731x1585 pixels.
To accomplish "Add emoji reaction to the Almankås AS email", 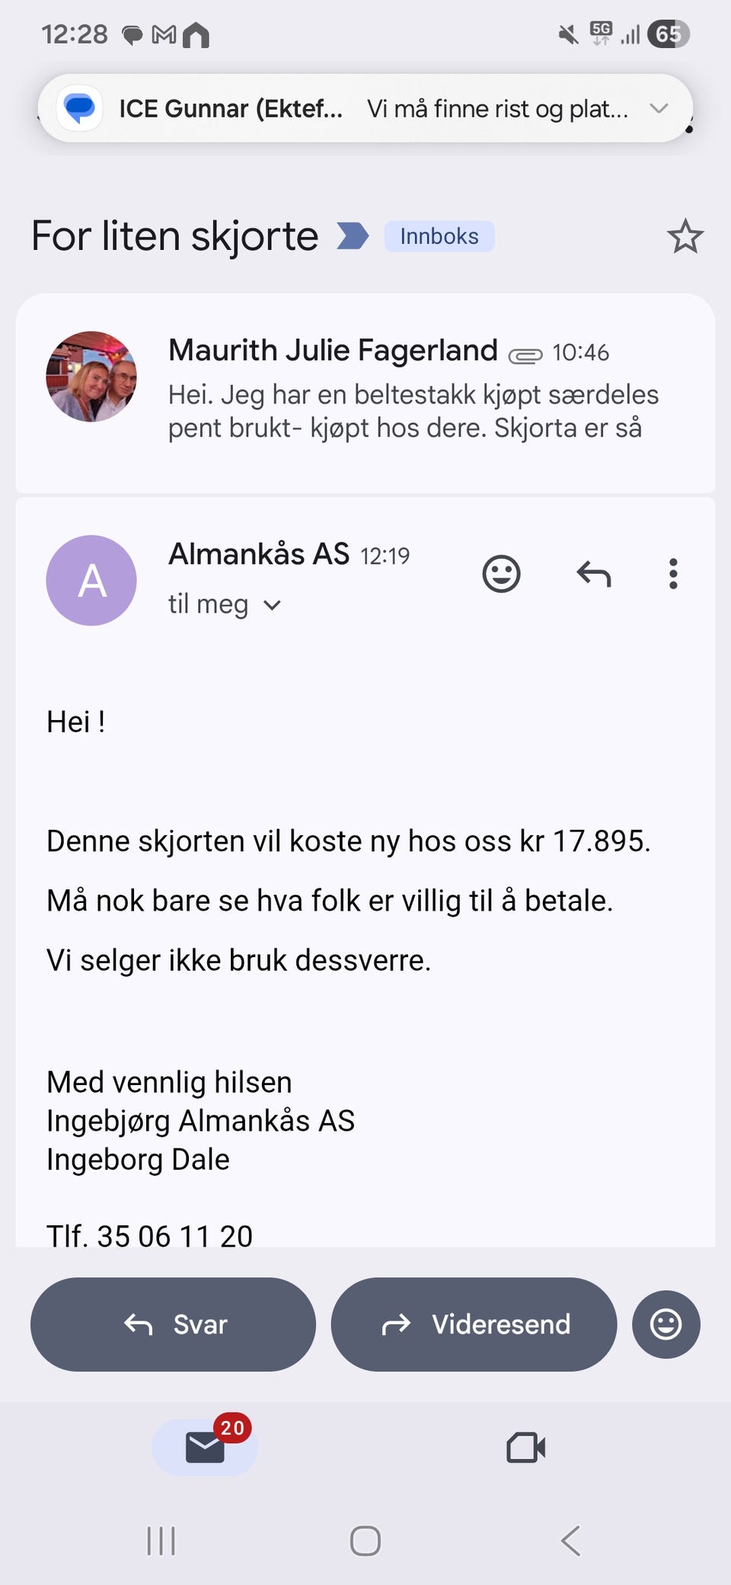I will (501, 574).
